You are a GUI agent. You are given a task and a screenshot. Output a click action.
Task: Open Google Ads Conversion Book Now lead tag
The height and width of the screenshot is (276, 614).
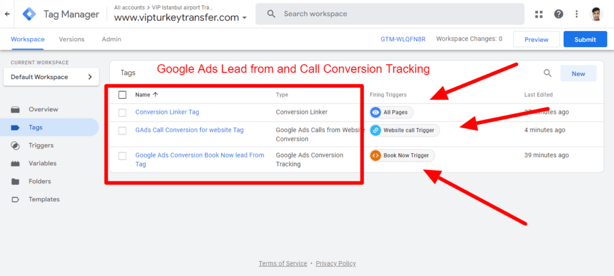(200, 159)
